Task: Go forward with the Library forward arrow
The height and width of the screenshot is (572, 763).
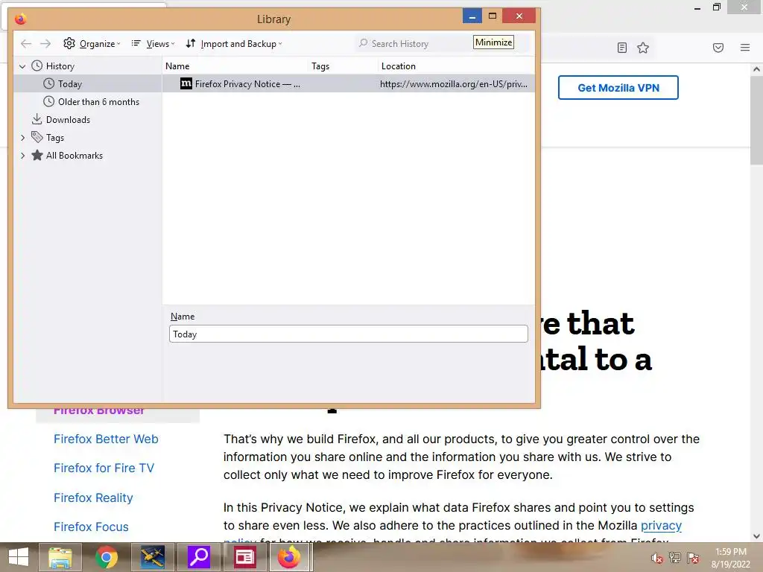Action: [45, 44]
